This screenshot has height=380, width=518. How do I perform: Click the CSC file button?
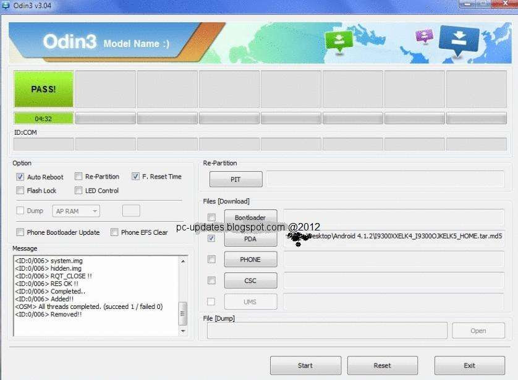tap(251, 281)
